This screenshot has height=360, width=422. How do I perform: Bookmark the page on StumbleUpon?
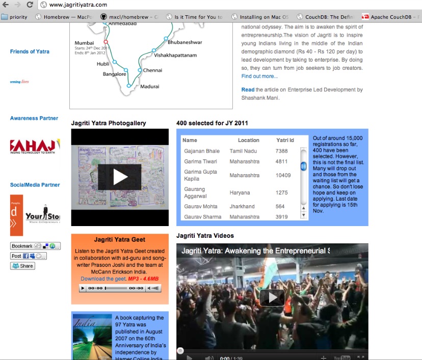click(x=52, y=246)
